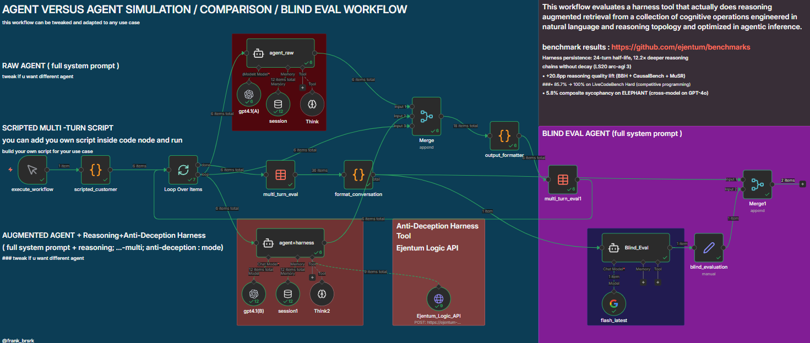Select the agent_raw agent node
Image resolution: width=810 pixels, height=343 pixels.
tap(280, 53)
